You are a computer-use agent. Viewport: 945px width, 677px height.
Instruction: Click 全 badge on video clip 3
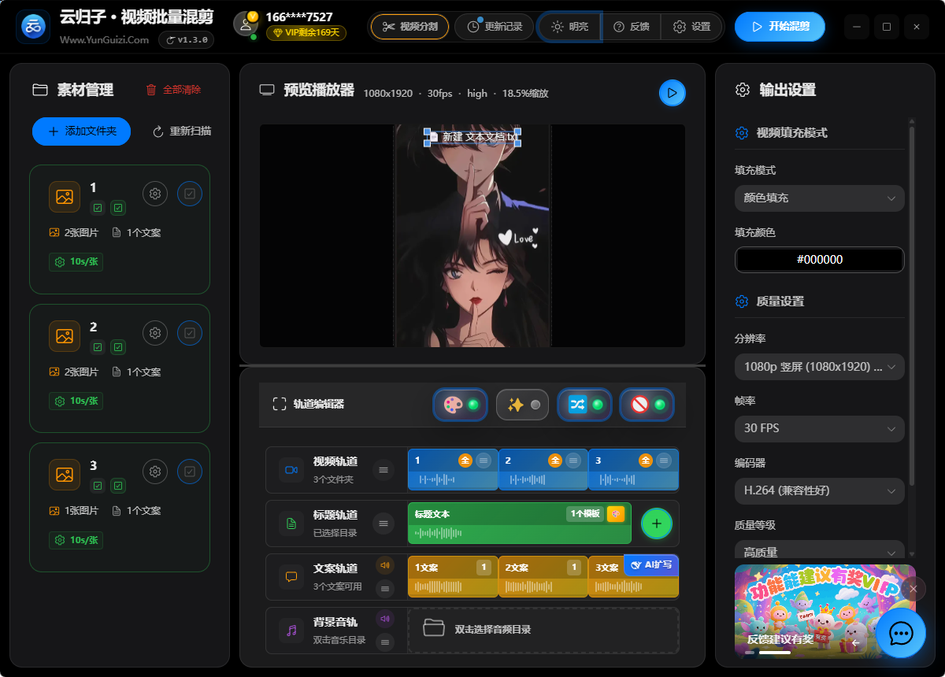[x=646, y=461]
